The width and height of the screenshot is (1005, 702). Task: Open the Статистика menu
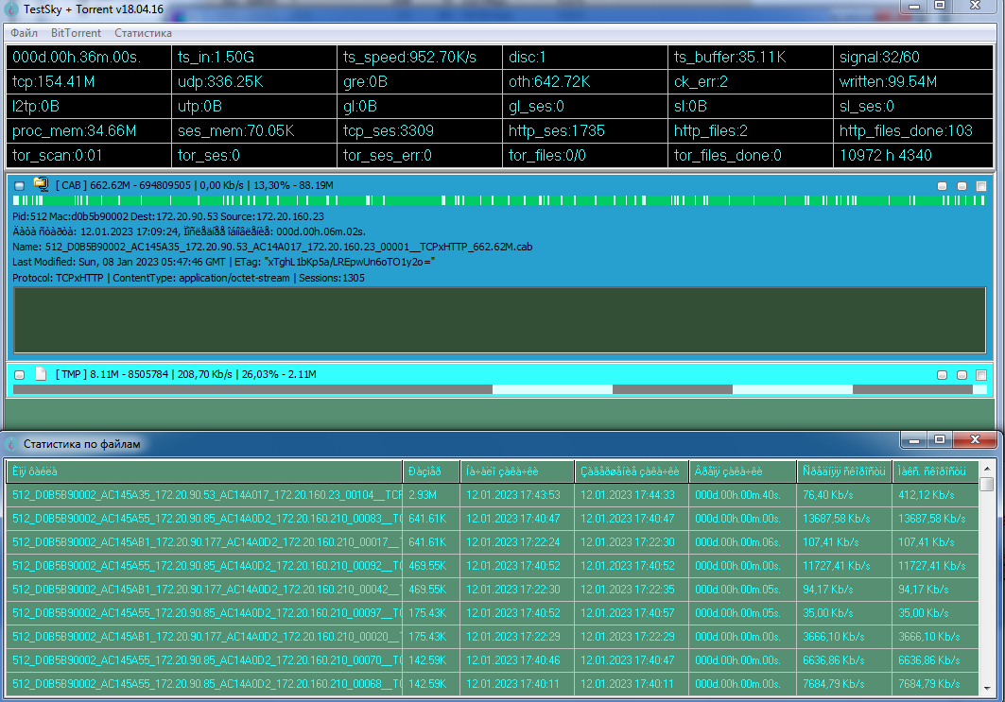click(143, 33)
